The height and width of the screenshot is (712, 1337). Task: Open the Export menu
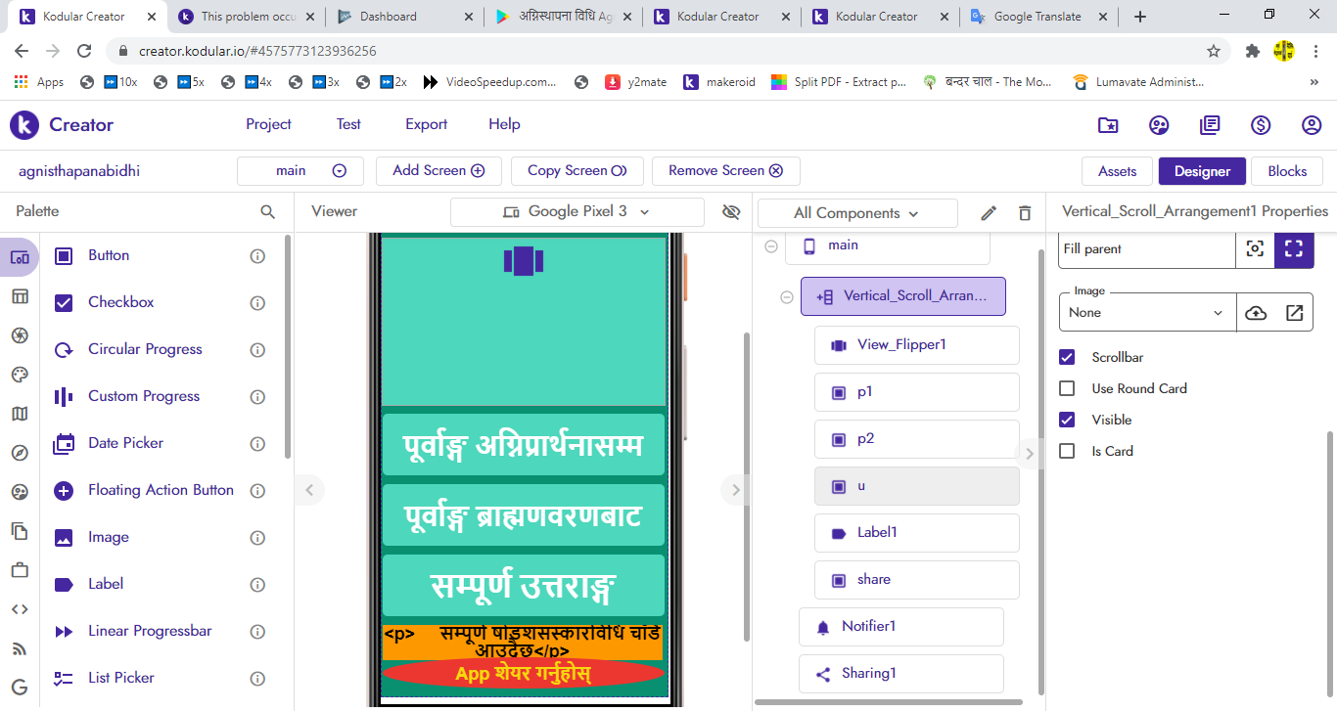(x=426, y=124)
